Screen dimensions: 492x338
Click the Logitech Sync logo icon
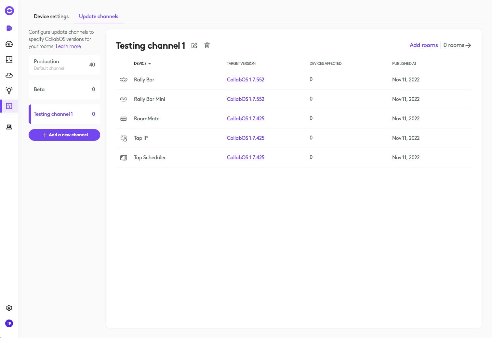tap(9, 11)
